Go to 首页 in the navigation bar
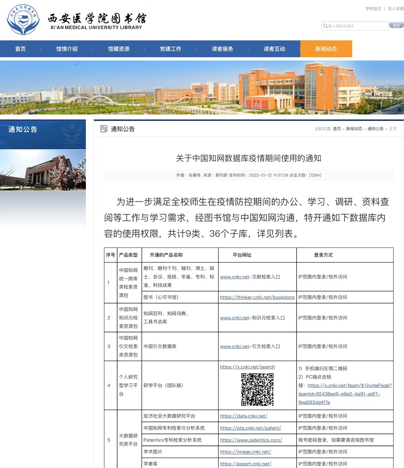 (20, 49)
